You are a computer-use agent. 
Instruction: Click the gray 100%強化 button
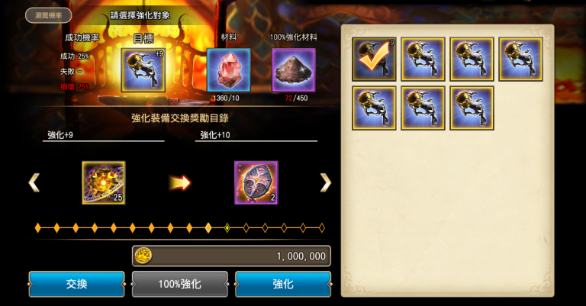[x=180, y=284]
